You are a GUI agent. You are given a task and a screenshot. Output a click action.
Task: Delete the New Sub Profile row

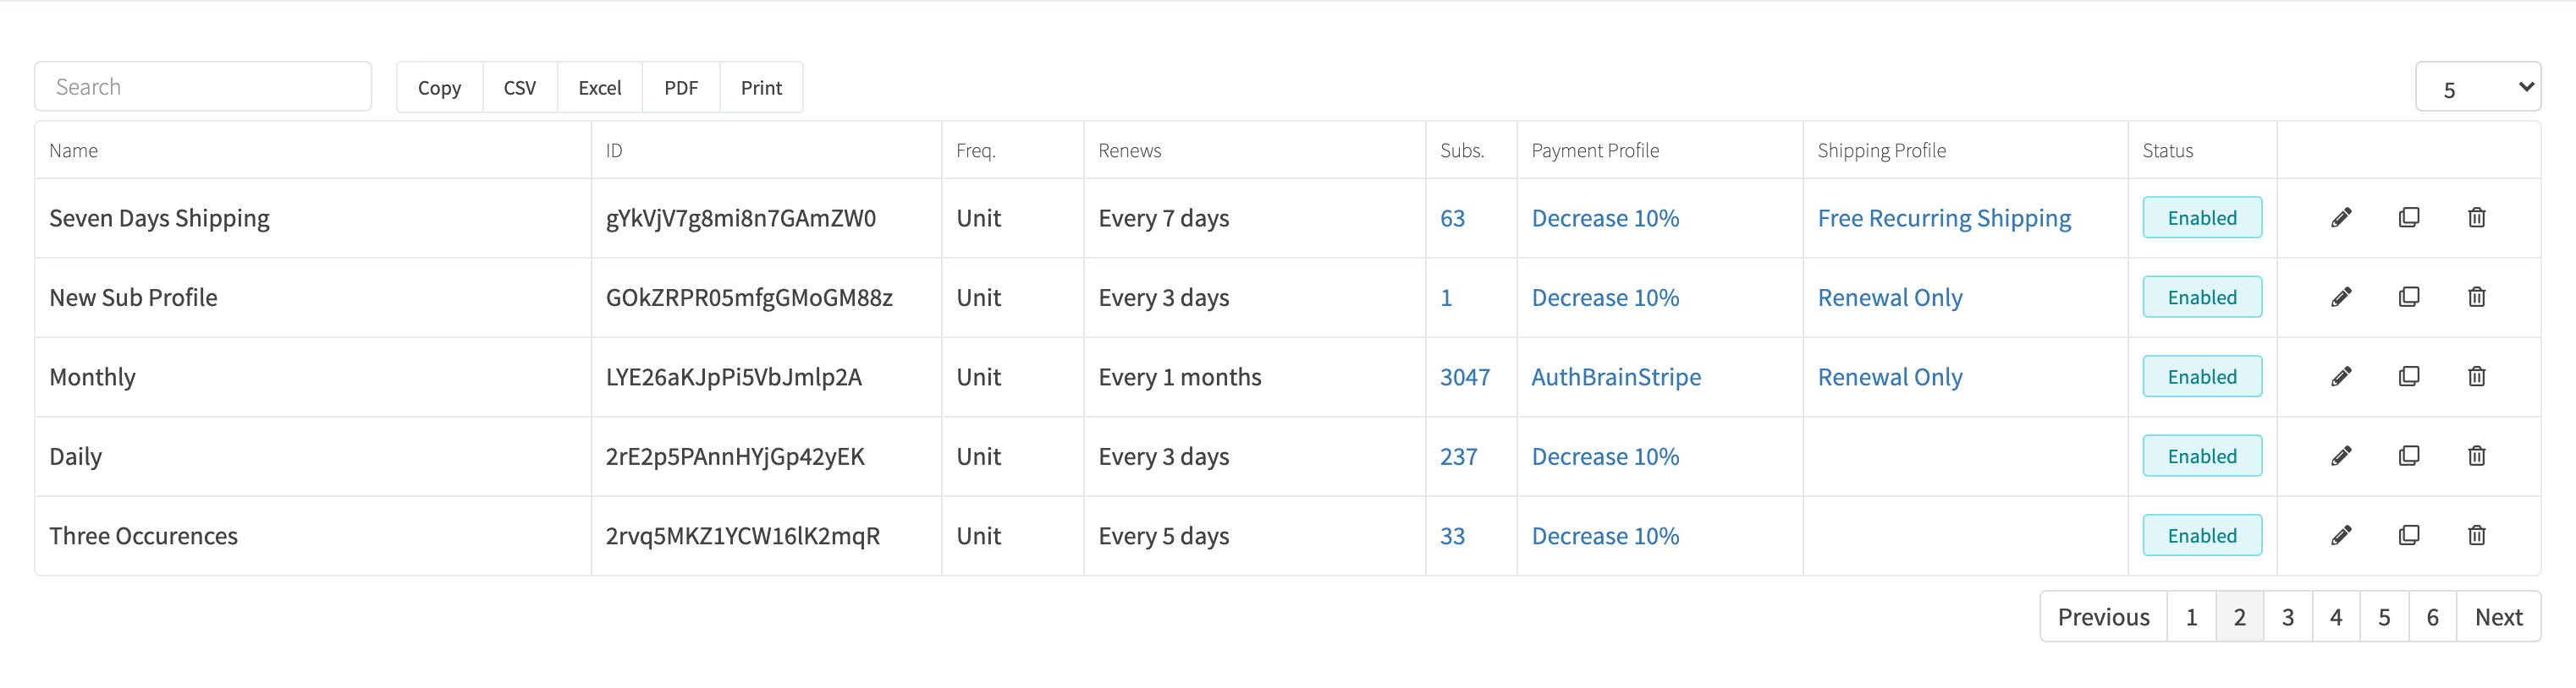[x=2476, y=298]
